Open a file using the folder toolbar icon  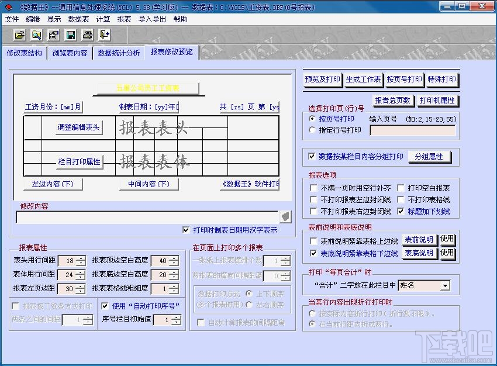tap(19, 35)
